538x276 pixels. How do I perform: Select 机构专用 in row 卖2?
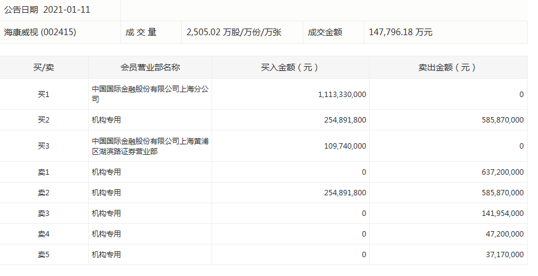pos(106,193)
